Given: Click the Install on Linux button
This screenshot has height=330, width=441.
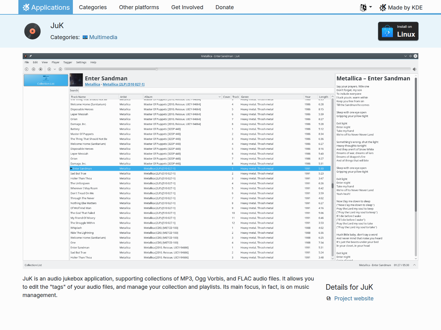Looking at the screenshot, I should coord(398,31).
